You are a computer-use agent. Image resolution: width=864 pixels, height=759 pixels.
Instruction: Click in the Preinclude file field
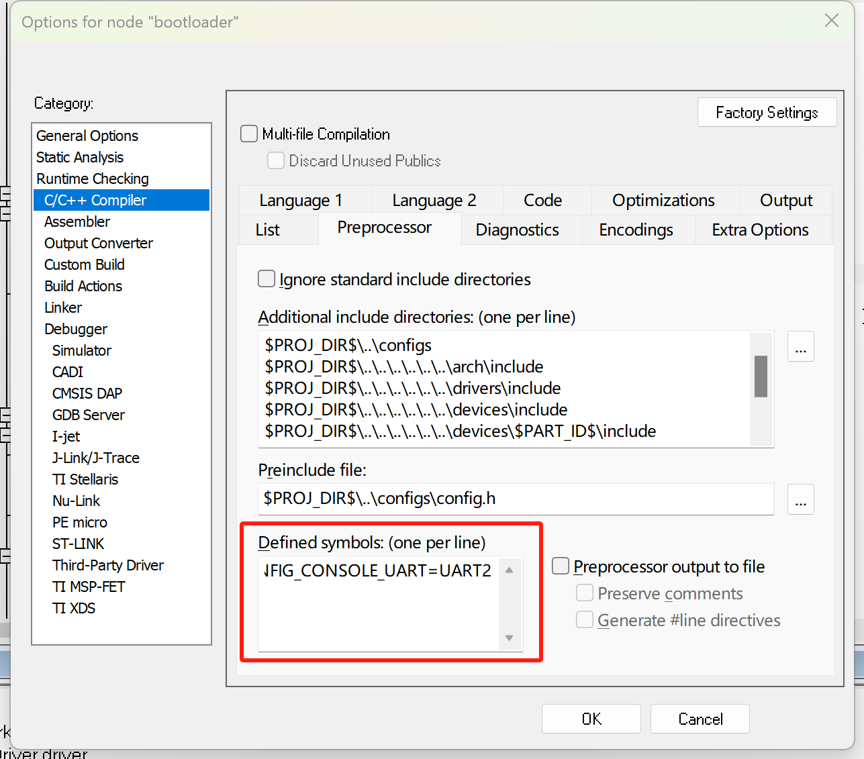pos(515,499)
